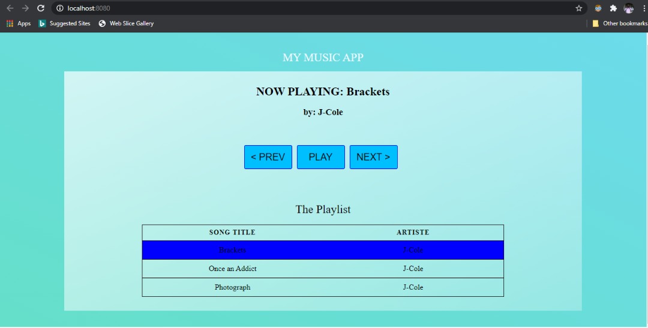Viewport: 648px width, 328px height.
Task: Select the highlighted Brackets playlist row
Action: point(323,250)
